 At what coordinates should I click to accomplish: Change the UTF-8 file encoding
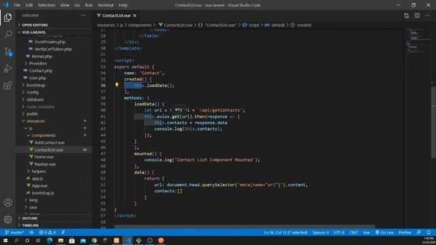tap(339, 232)
